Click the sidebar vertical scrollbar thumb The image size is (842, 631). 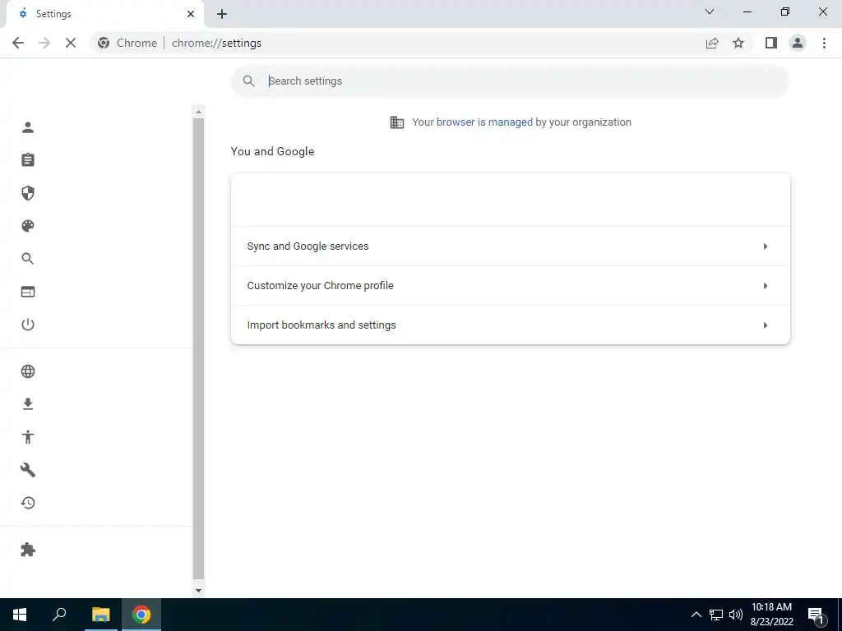tap(199, 348)
